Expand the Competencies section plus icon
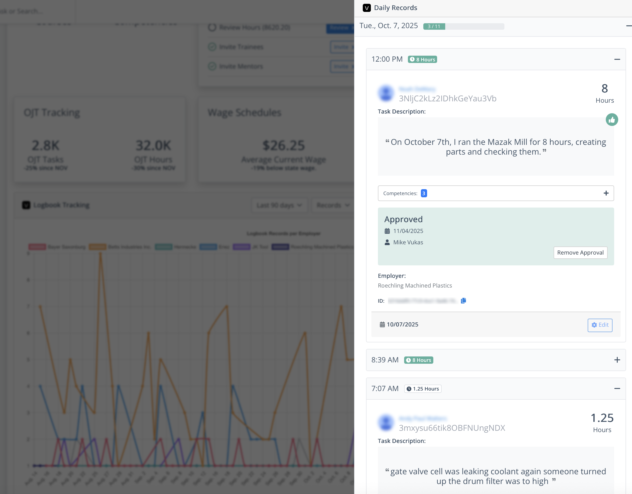 (606, 193)
